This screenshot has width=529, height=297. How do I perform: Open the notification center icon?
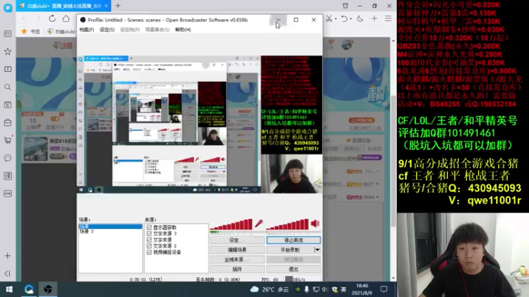384,289
